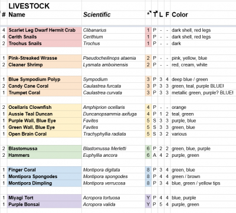
Task: Click the blue Finger Coral cell
Action: click(x=45, y=170)
